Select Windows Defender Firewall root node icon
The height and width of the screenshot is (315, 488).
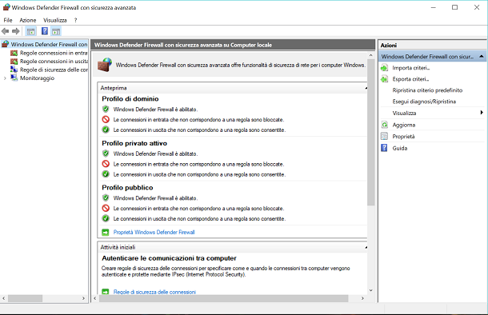pyautogui.click(x=6, y=44)
